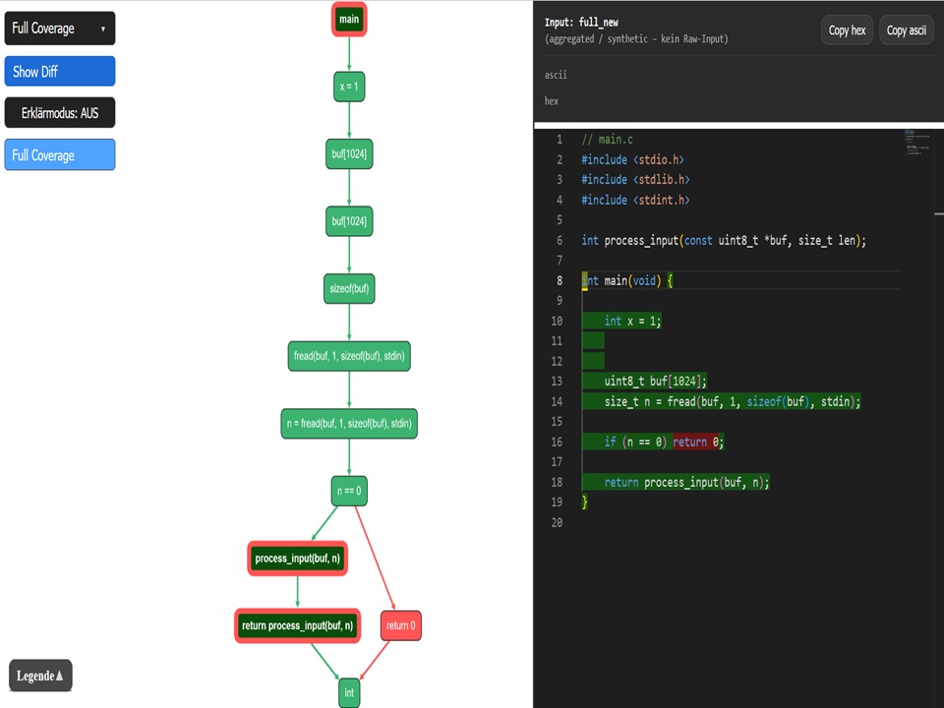Toggle the Erklärmodus: AUS switch
944x708 pixels.
click(x=60, y=112)
